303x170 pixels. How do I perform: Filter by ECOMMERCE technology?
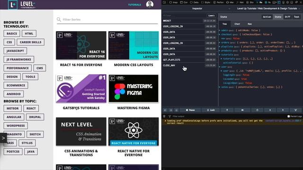click(16, 85)
